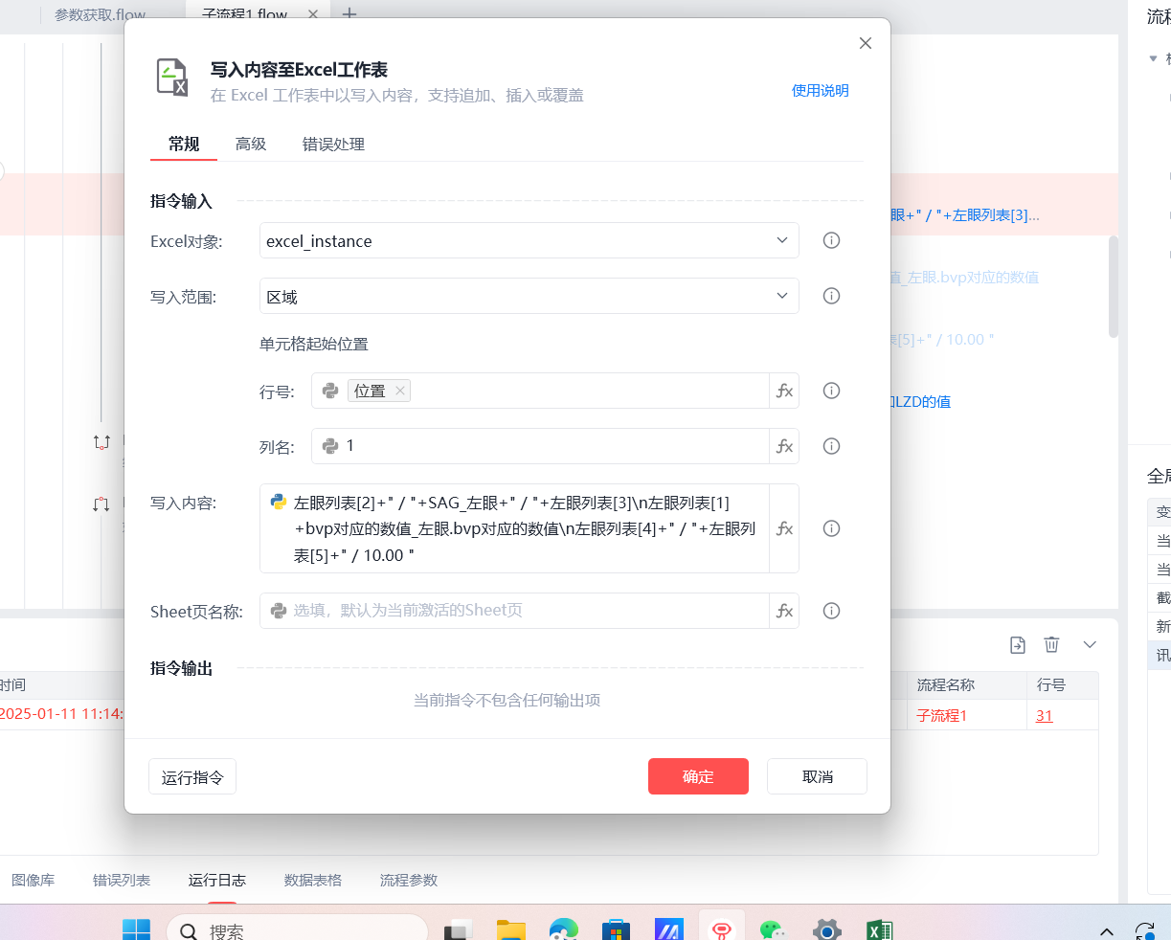Open Excel from taskbar
Screen dimensions: 1171x940
tap(879, 929)
